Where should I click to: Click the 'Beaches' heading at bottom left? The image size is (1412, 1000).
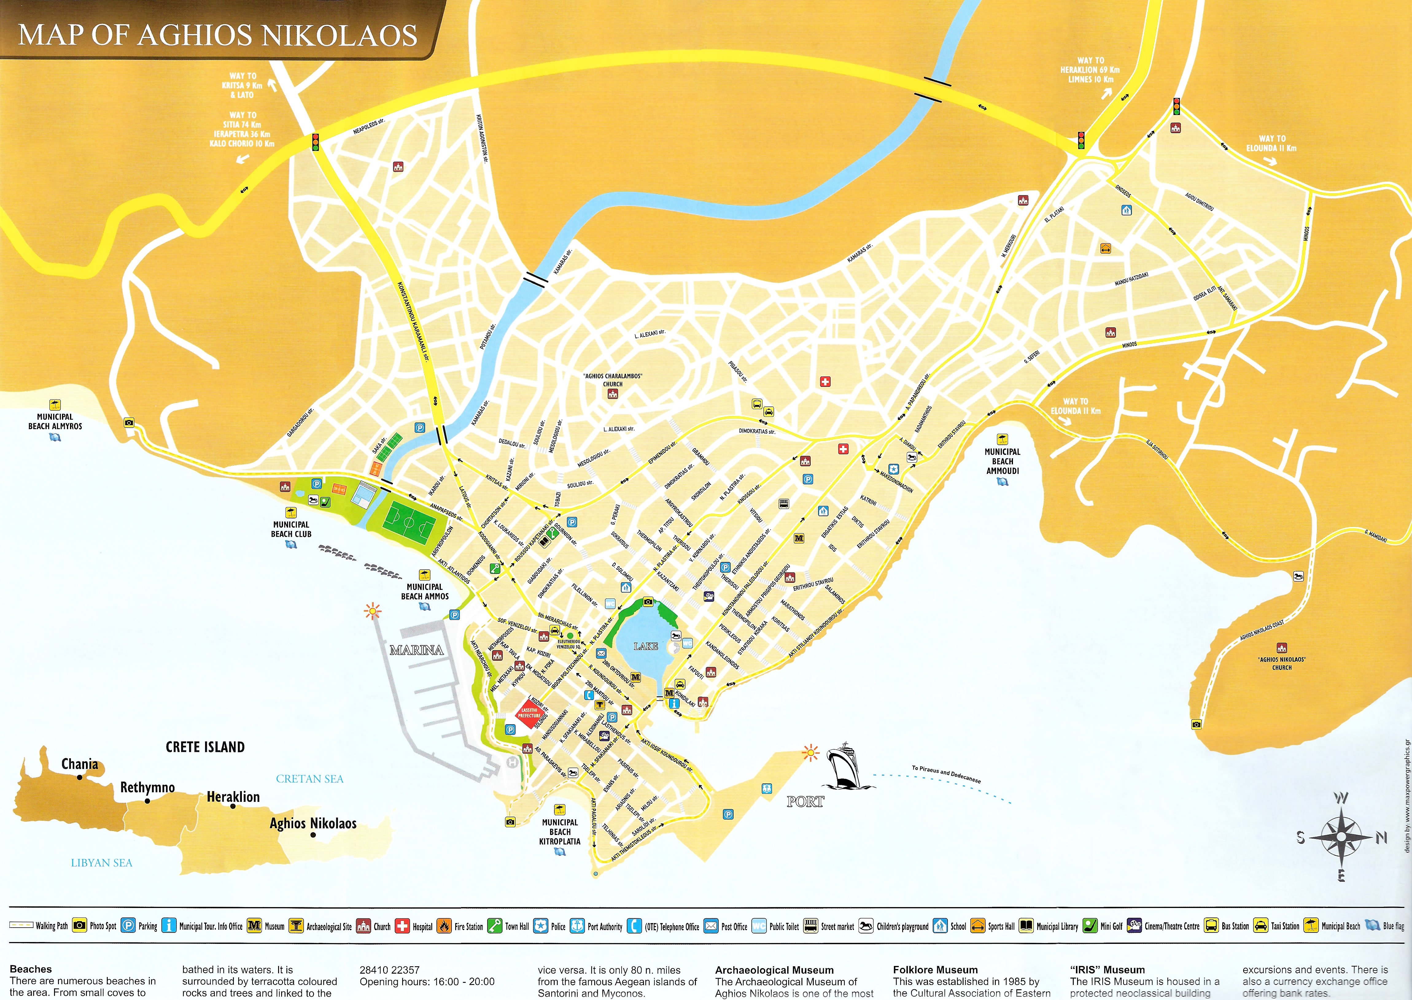pyautogui.click(x=31, y=969)
